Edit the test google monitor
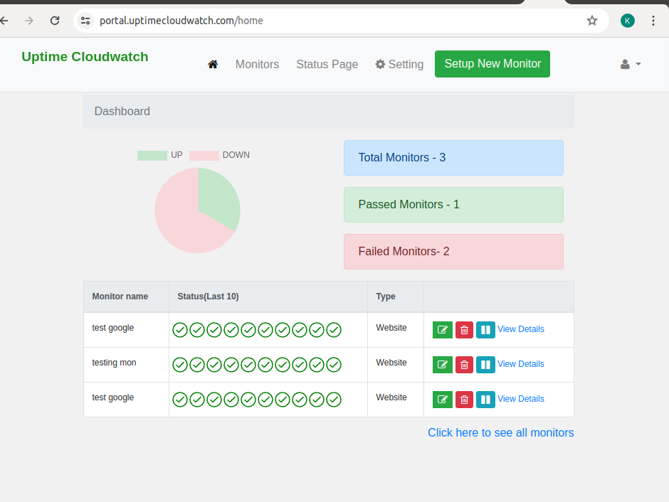Viewport: 669px width, 502px height. 442,329
